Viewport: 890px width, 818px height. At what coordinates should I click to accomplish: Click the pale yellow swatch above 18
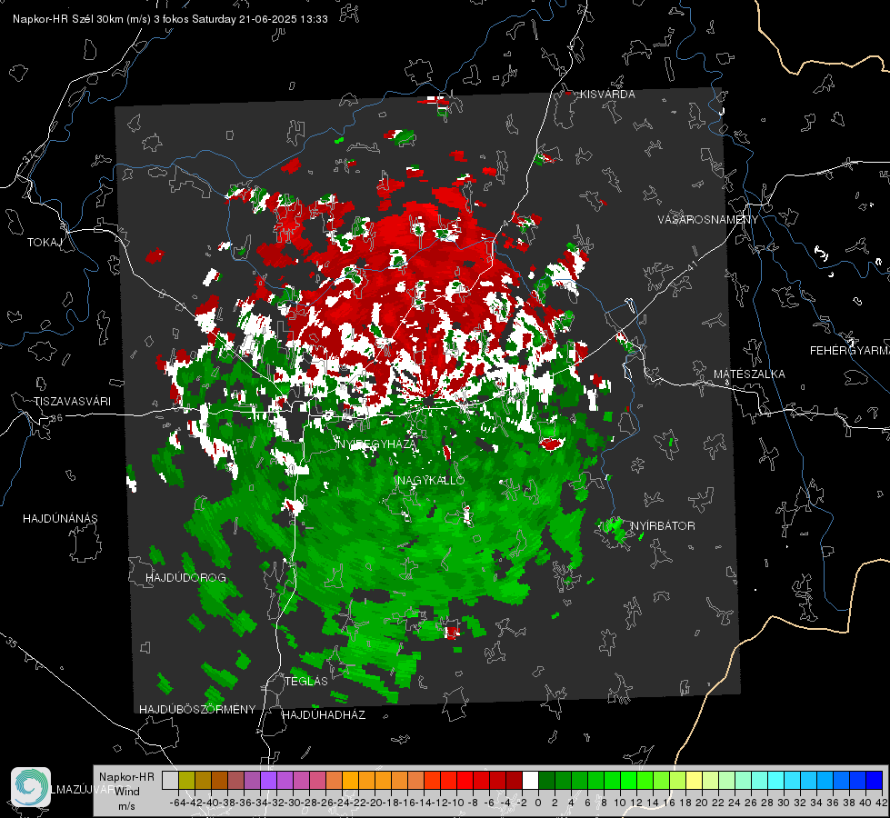tap(694, 780)
